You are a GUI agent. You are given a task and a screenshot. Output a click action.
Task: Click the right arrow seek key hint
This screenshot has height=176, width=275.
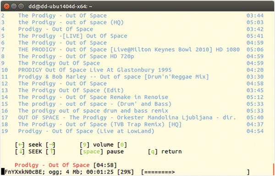pos(50,145)
